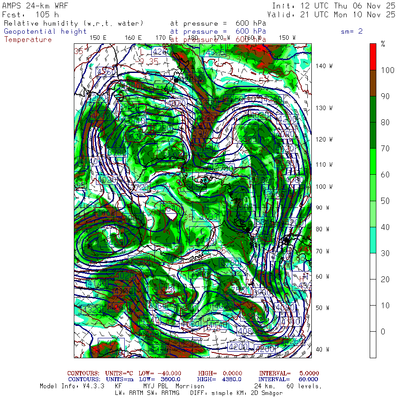Image resolution: width=398 pixels, height=398 pixels.
Task: Click the '50' colorbar tick label
Action: [x=385, y=201]
